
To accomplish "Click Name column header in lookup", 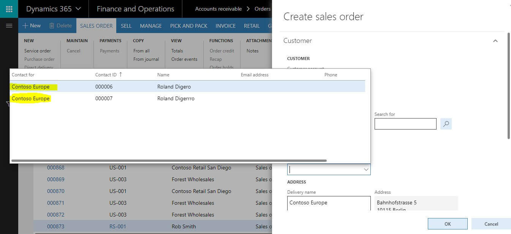I will pyautogui.click(x=163, y=75).
